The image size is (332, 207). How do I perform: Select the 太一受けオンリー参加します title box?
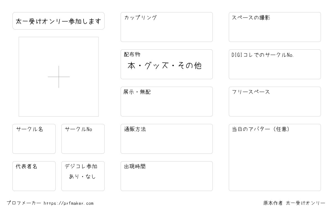point(58,21)
